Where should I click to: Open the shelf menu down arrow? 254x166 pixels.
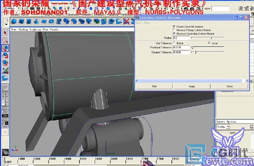(x=6, y=24)
